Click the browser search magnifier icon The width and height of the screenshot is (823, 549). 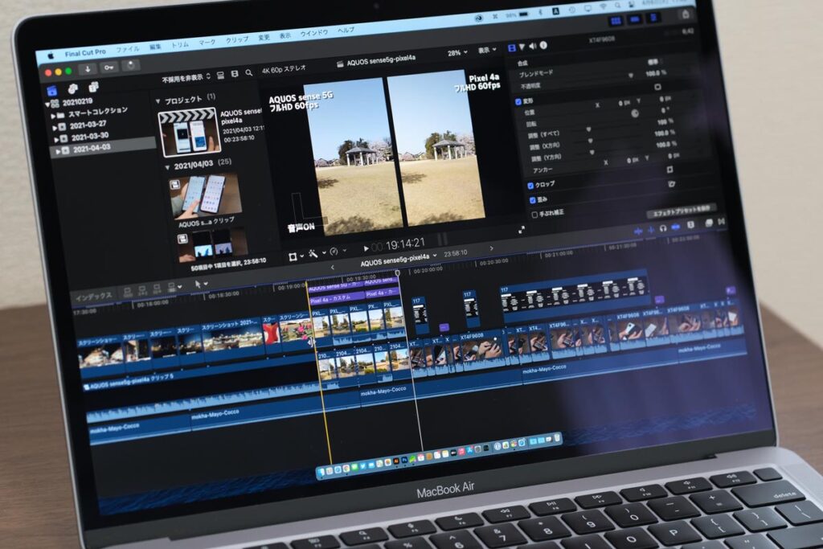249,73
